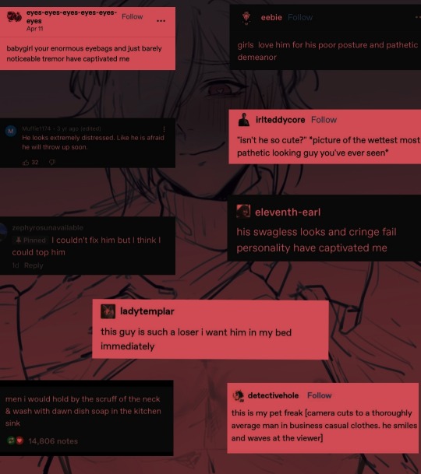
Task: Open the three-dot menu on Muffie1174's comment
Action: 164,129
